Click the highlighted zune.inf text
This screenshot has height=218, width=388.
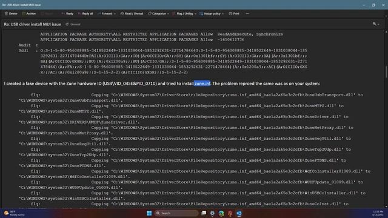pos(202,84)
